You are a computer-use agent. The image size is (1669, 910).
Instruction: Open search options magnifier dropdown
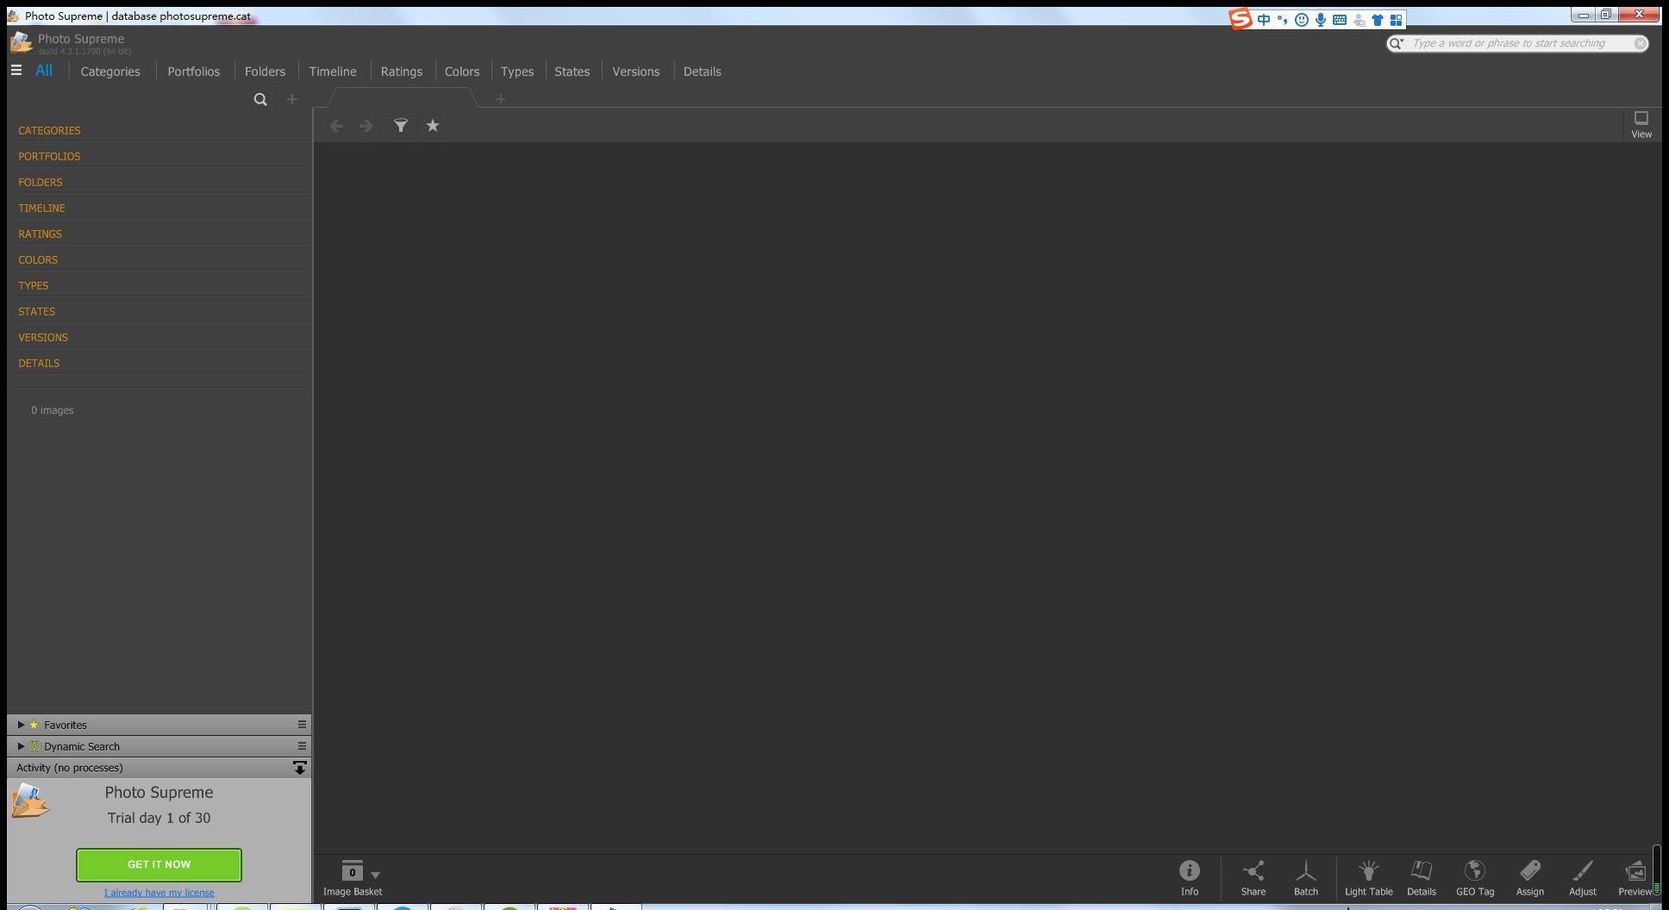[x=1396, y=43]
